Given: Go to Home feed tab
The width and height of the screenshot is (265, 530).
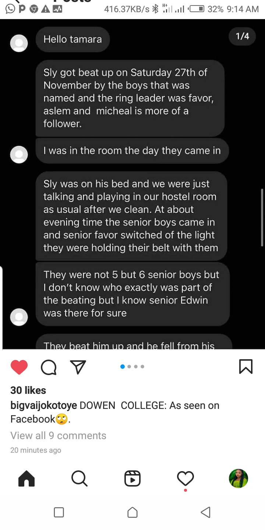Looking at the screenshot, I should point(26,479).
